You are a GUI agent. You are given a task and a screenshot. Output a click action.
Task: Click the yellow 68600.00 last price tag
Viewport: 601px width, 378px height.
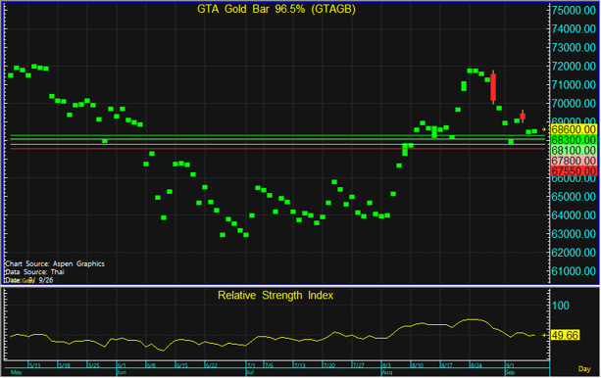(574, 129)
